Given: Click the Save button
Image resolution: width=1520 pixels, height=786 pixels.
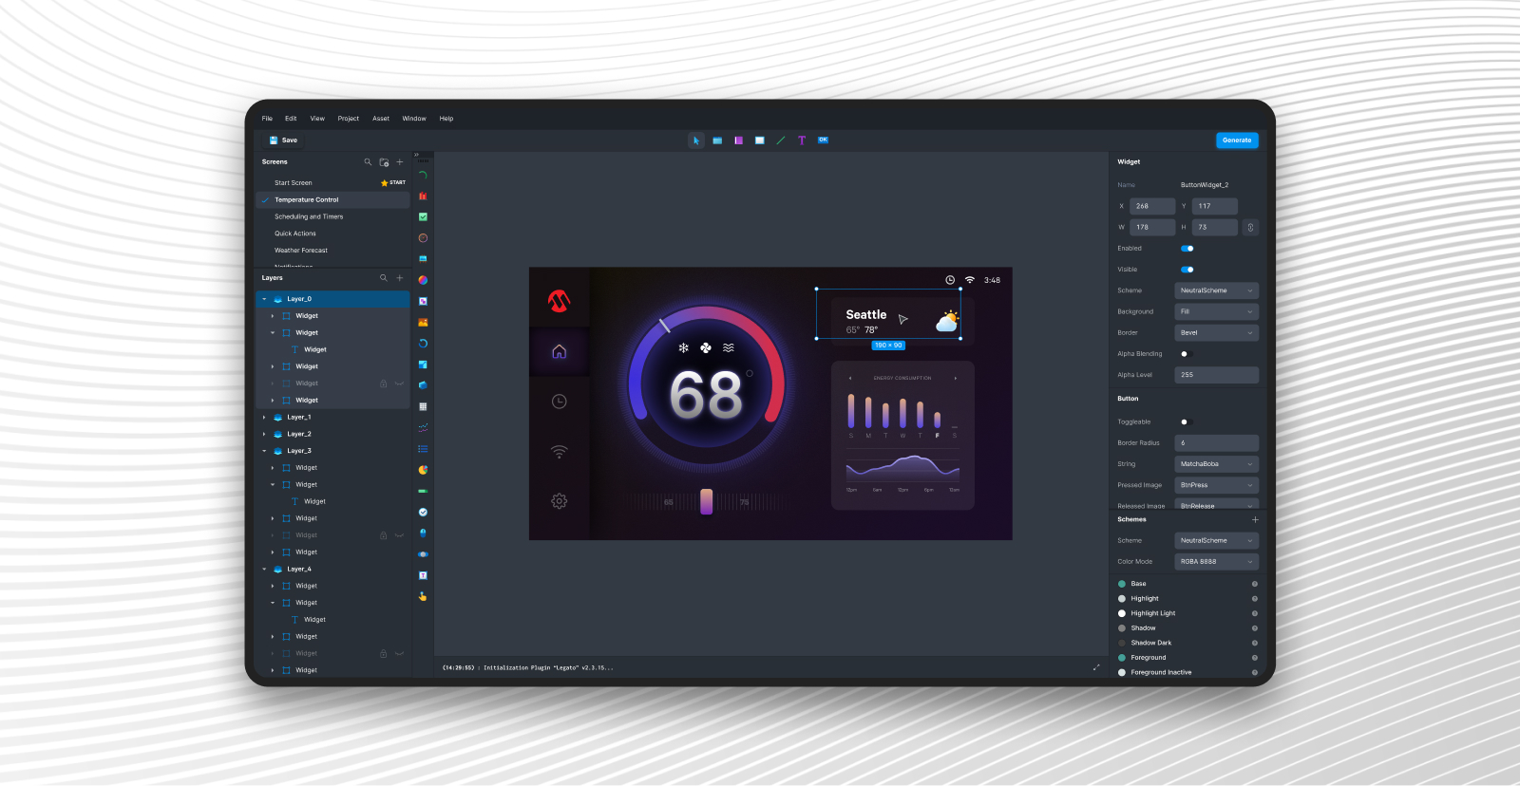Looking at the screenshot, I should tap(283, 140).
